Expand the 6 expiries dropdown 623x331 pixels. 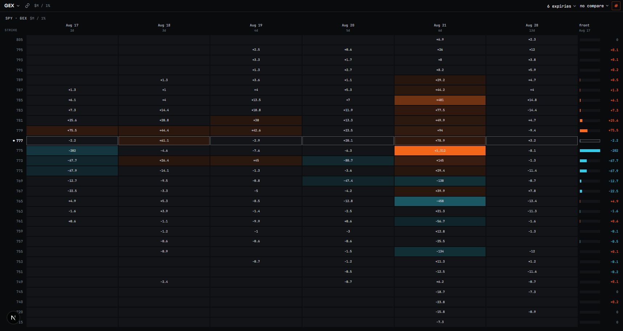point(561,6)
